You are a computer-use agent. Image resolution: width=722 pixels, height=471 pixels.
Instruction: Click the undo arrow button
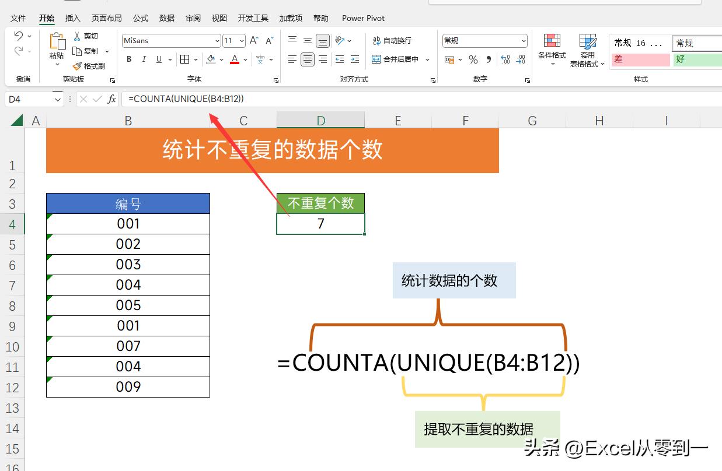pyautogui.click(x=18, y=36)
